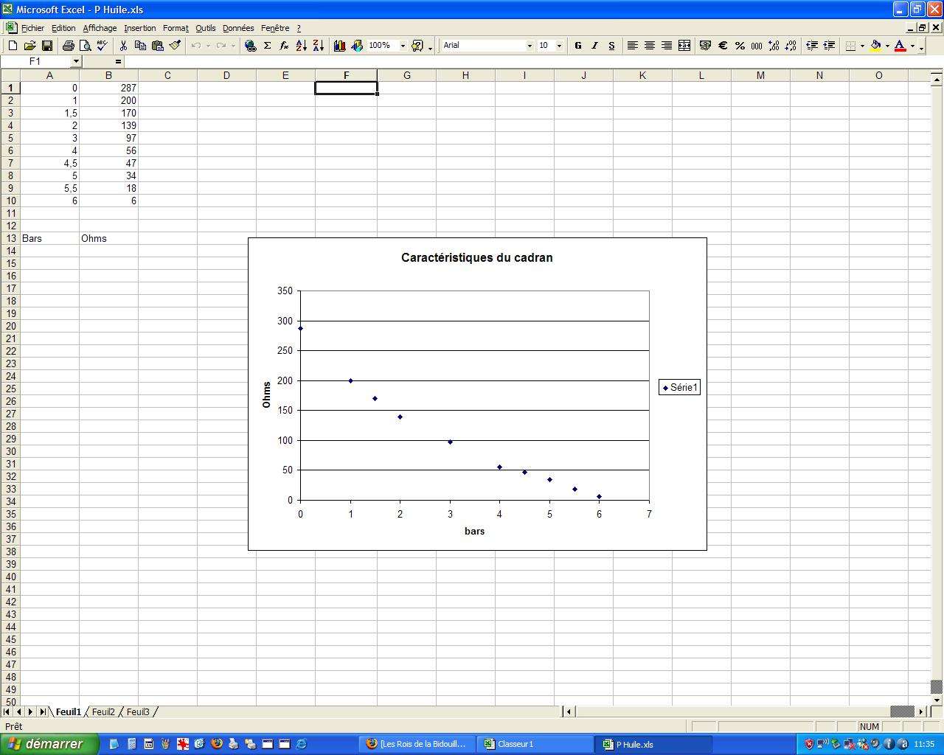Open Print Preview from the toolbar
Screen dimensions: 944x755
click(x=86, y=46)
